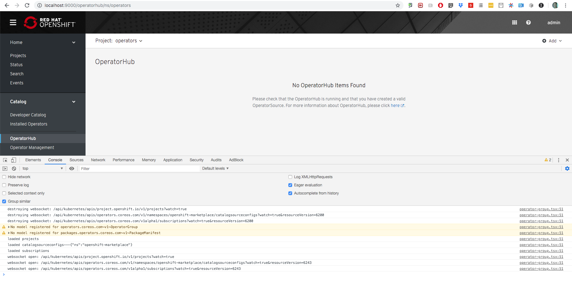Open the operator-group.tsx:51 source link
Viewport: 572px width, 288px height.
click(x=541, y=209)
